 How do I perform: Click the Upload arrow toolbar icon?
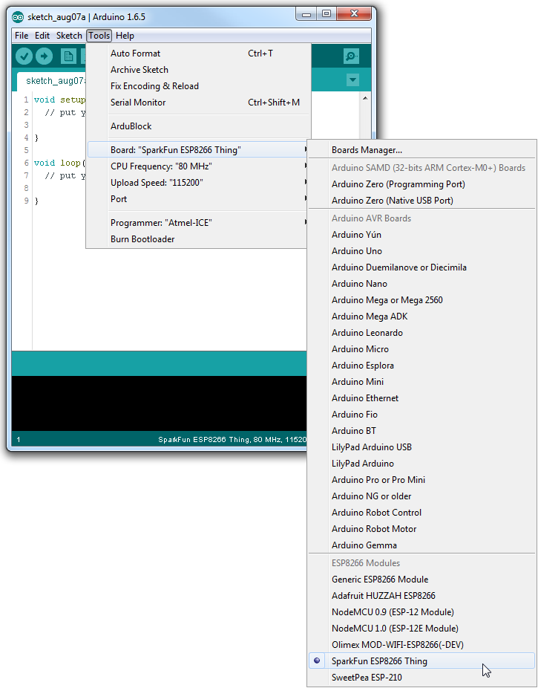tap(45, 56)
